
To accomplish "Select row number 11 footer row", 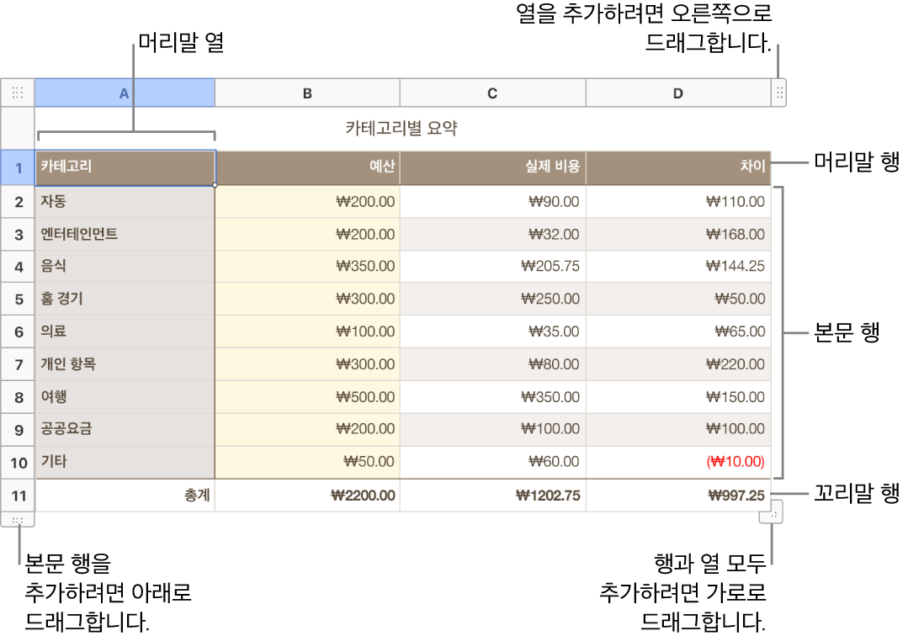I will point(18,496).
